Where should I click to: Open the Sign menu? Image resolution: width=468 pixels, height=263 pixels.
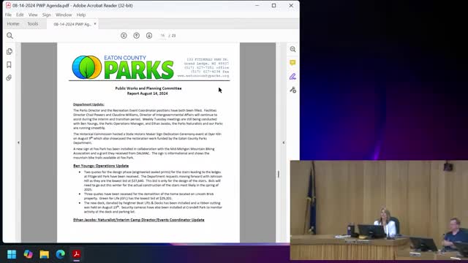click(47, 15)
